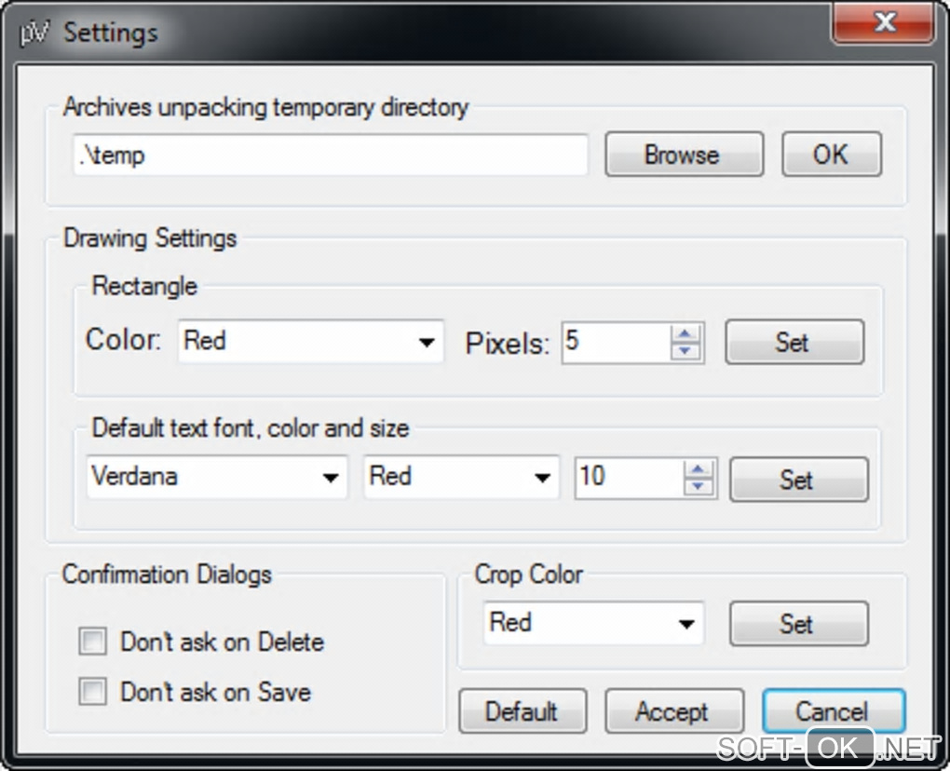The width and height of the screenshot is (950, 771).
Task: Enable Don't ask on Delete checkbox
Action: click(93, 642)
